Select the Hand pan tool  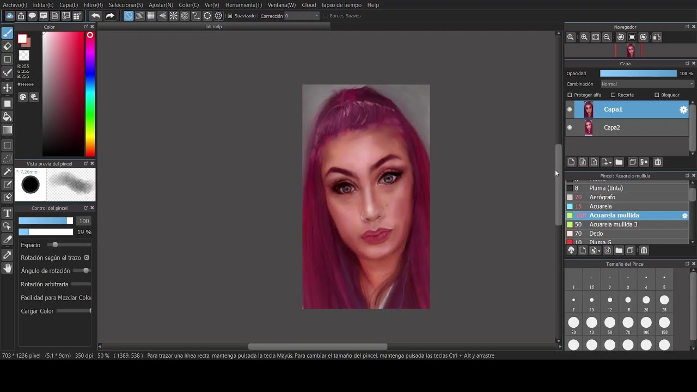[8, 268]
